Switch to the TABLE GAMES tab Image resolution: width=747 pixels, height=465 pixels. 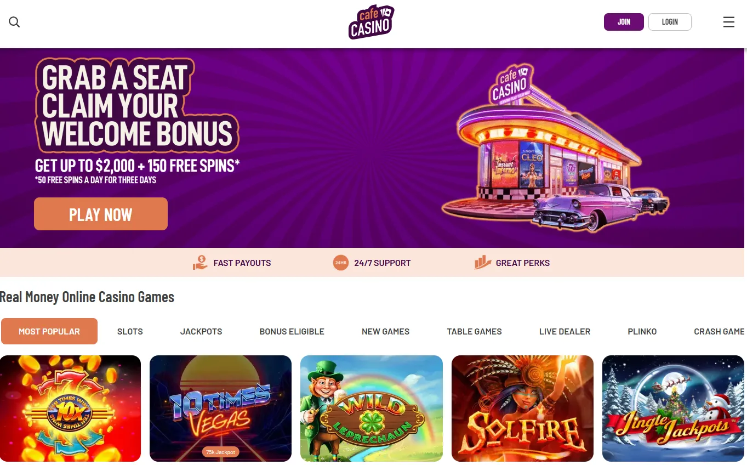(x=475, y=331)
